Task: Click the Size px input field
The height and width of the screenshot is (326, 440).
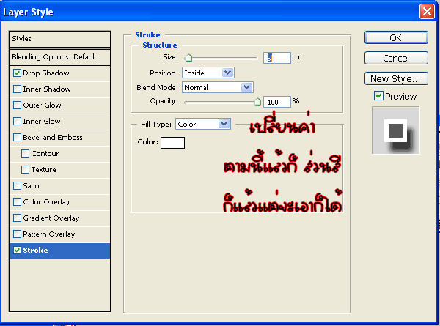Action: click(x=276, y=58)
